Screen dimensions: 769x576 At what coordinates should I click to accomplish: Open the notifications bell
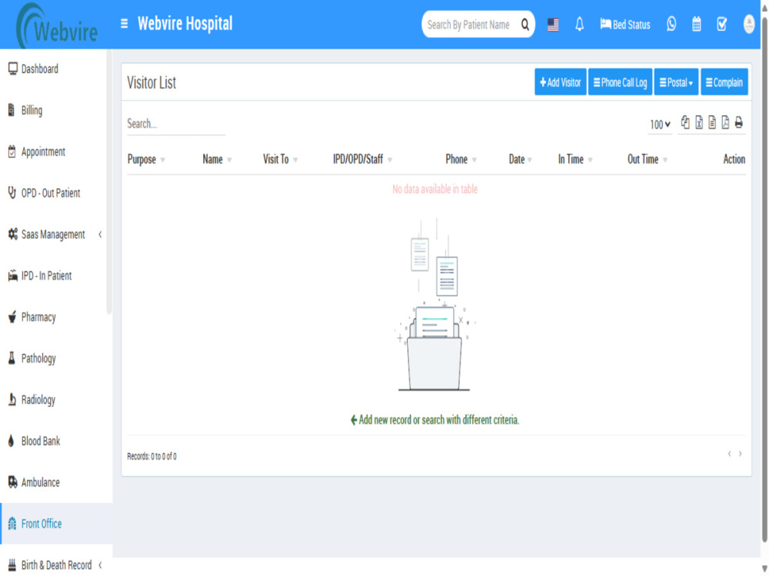[x=579, y=25]
